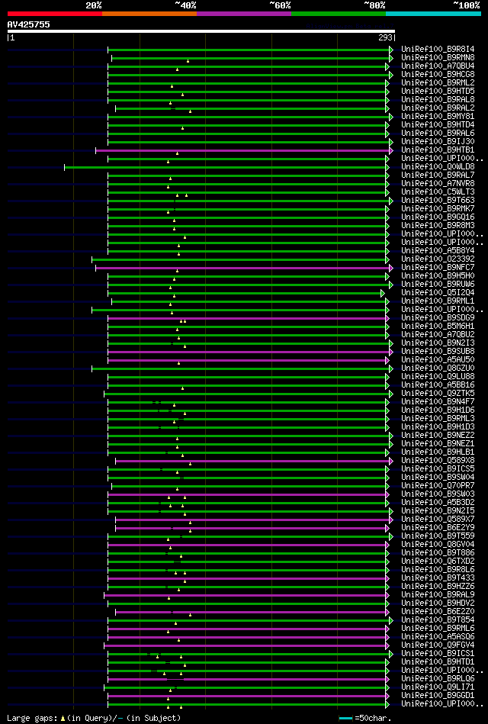
Task: Select the UniRef100_B6E2Y9 label
Action: [438, 527]
